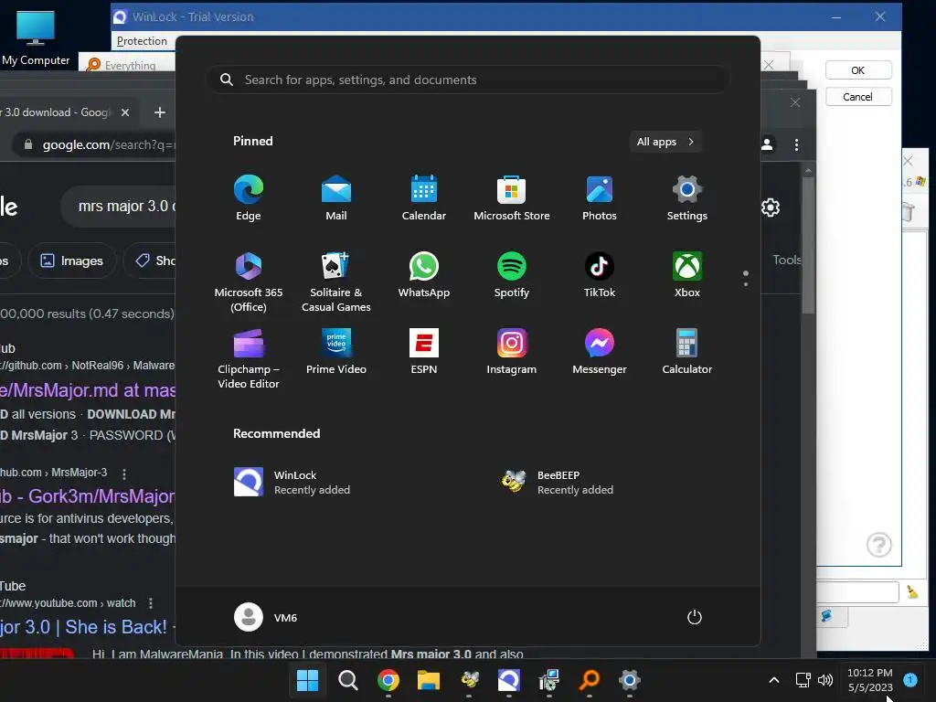The image size is (936, 702).
Task: Open notification center badge
Action: tap(910, 679)
